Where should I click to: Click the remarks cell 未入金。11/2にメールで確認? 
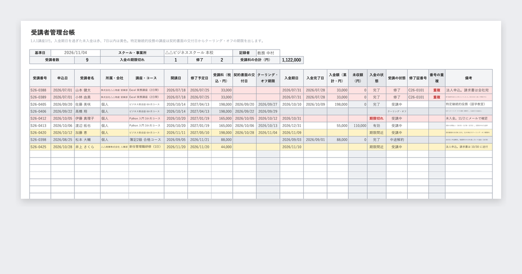click(468, 118)
